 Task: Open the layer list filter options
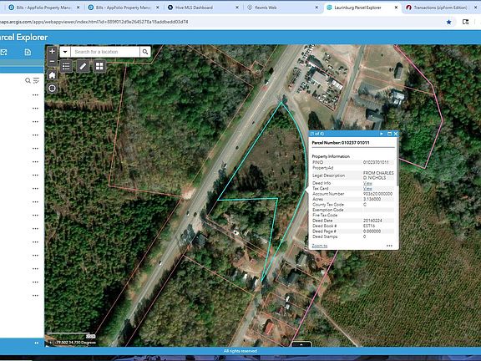click(36, 80)
